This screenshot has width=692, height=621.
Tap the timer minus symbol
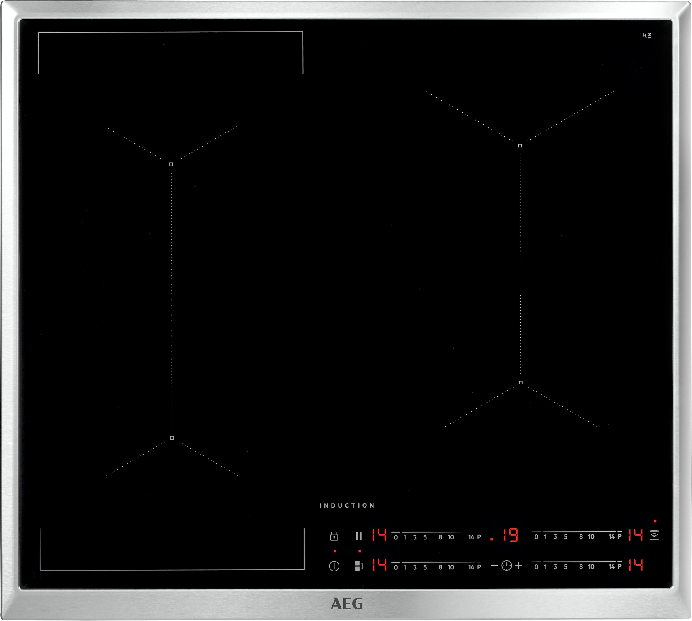pos(494,566)
